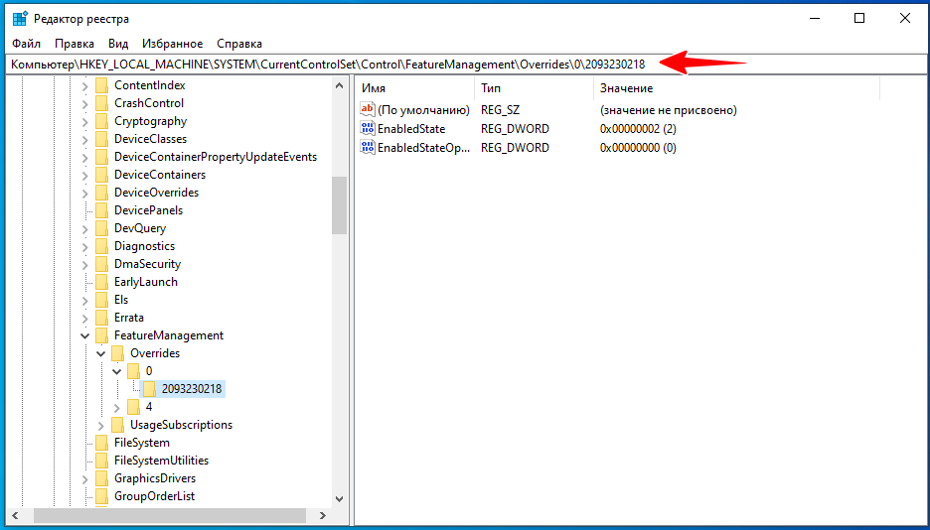
Task: Select the 4 subkey label
Action: [149, 407]
